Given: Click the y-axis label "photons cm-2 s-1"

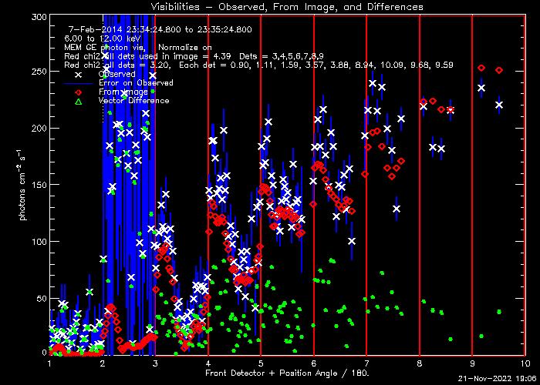Looking at the screenshot, I should point(23,186).
